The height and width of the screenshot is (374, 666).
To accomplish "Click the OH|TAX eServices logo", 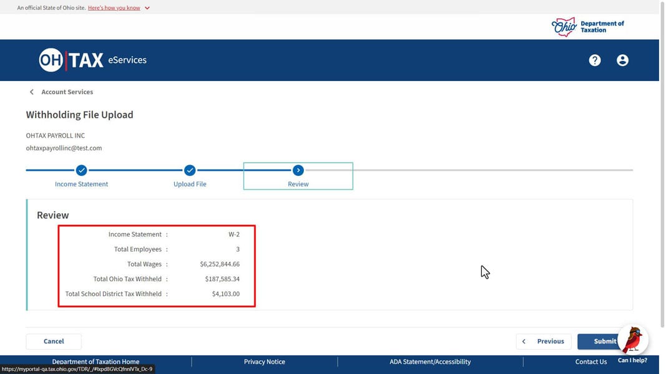I will [92, 60].
